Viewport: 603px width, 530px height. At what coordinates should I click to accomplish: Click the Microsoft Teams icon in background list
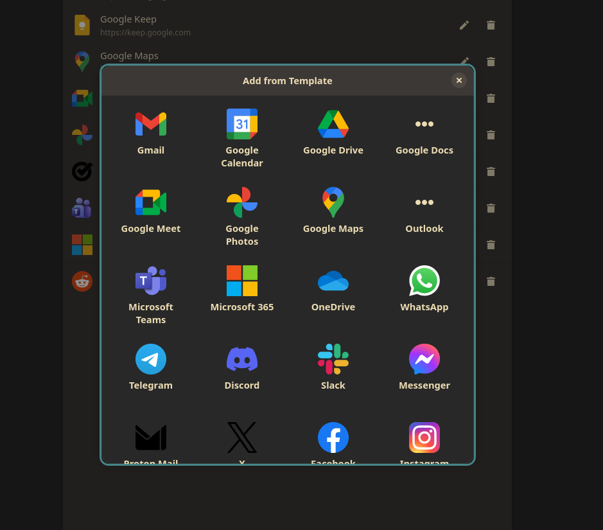pyautogui.click(x=82, y=208)
